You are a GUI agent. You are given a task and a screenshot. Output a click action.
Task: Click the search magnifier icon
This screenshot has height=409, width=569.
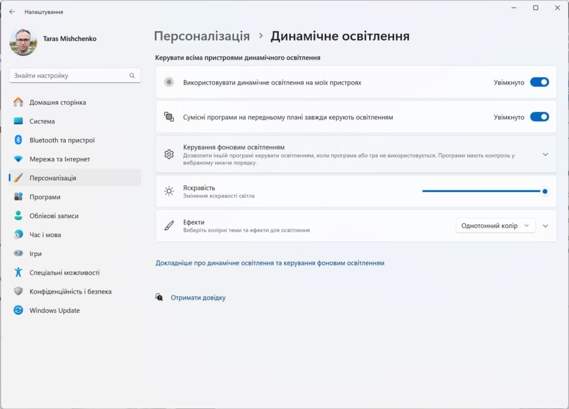coord(132,75)
